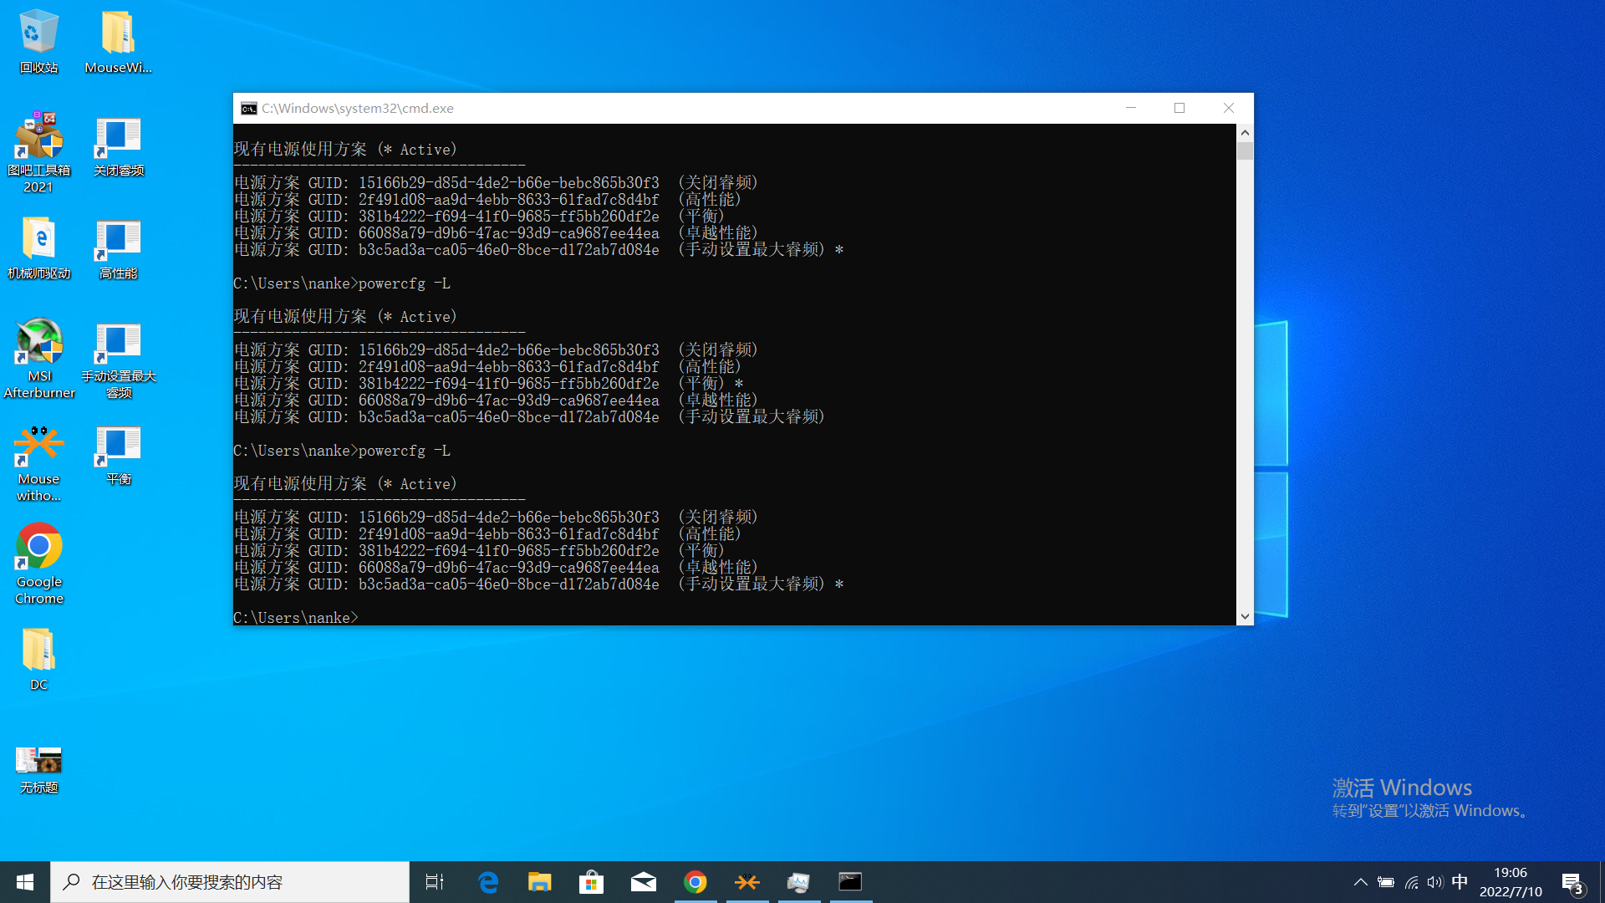Open the 图吧工具箱 2021 desktop shortcut

38,138
